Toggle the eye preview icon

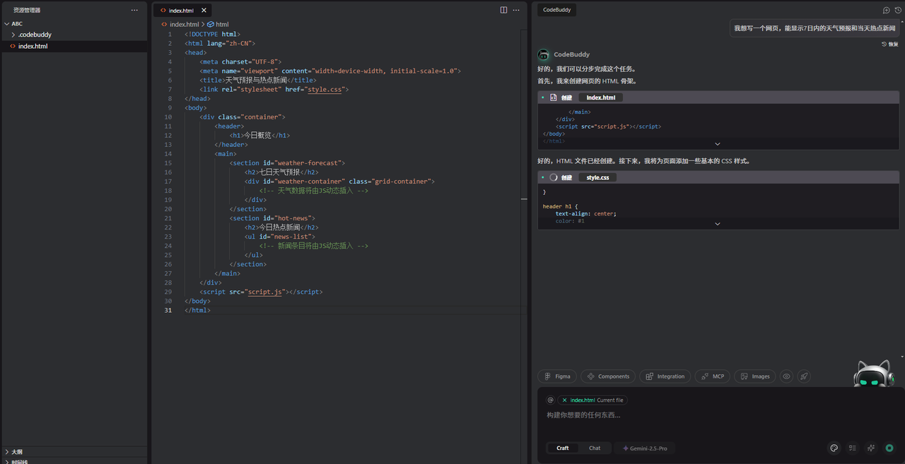click(786, 376)
